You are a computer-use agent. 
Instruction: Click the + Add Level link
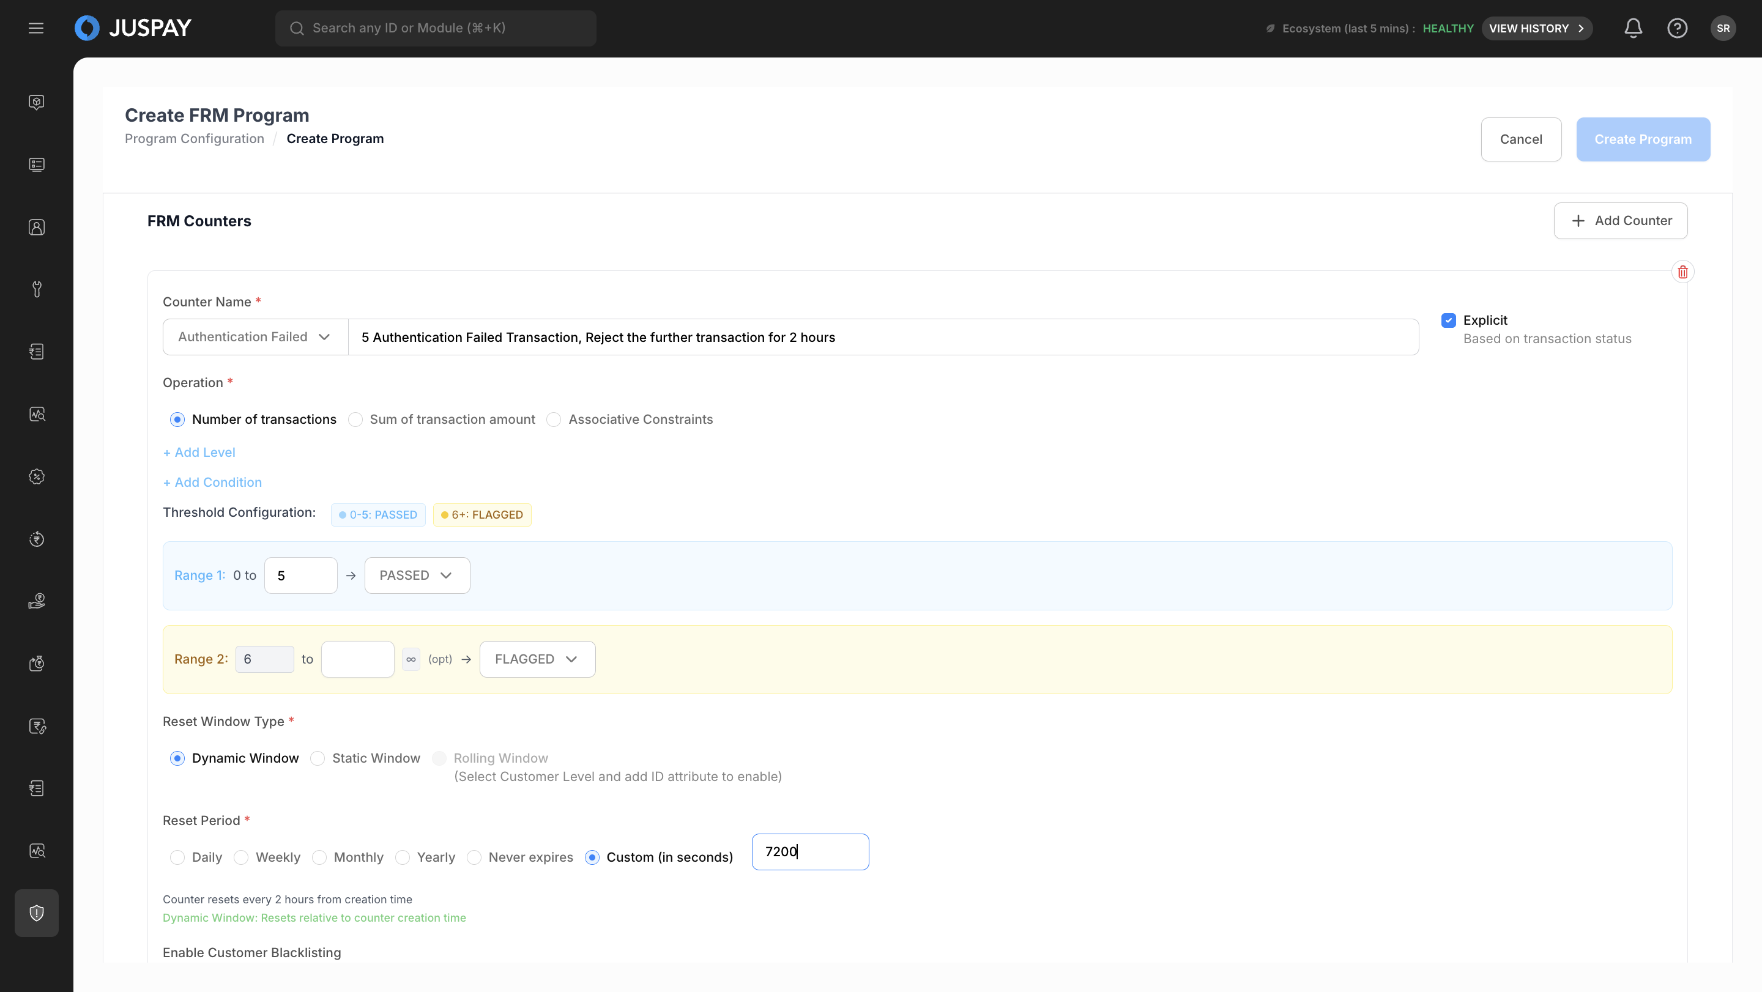199,452
